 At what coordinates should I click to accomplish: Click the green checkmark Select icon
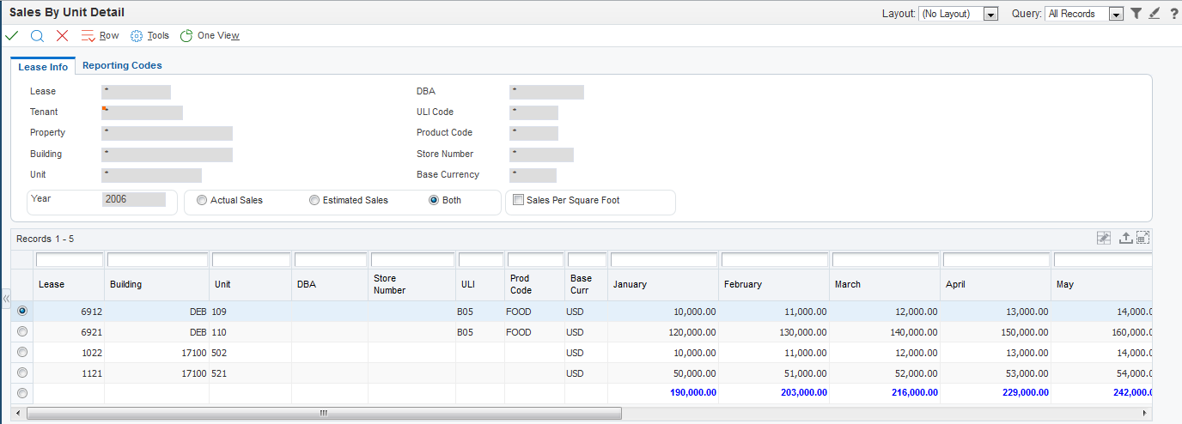12,36
